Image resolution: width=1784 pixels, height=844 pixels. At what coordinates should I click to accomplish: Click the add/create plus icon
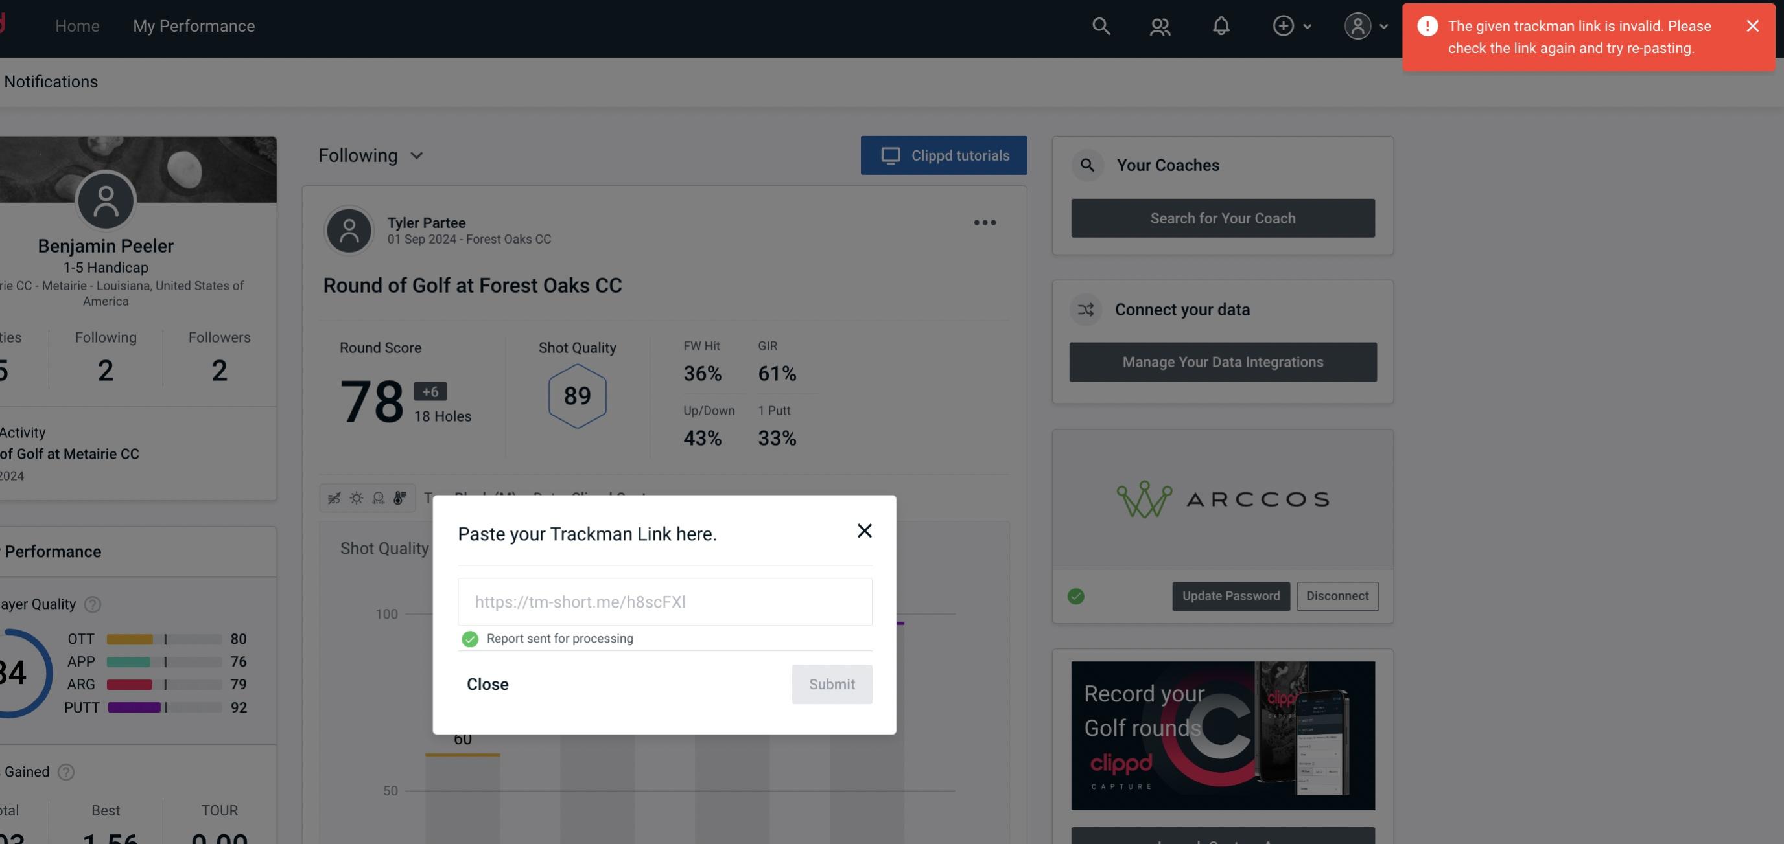click(x=1281, y=25)
